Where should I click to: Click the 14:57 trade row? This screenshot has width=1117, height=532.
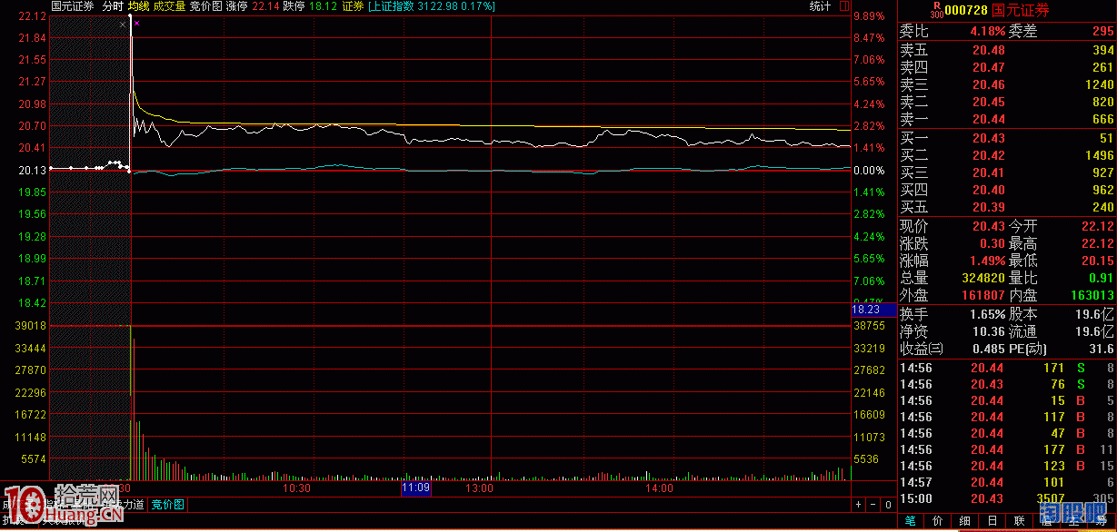click(x=1007, y=482)
